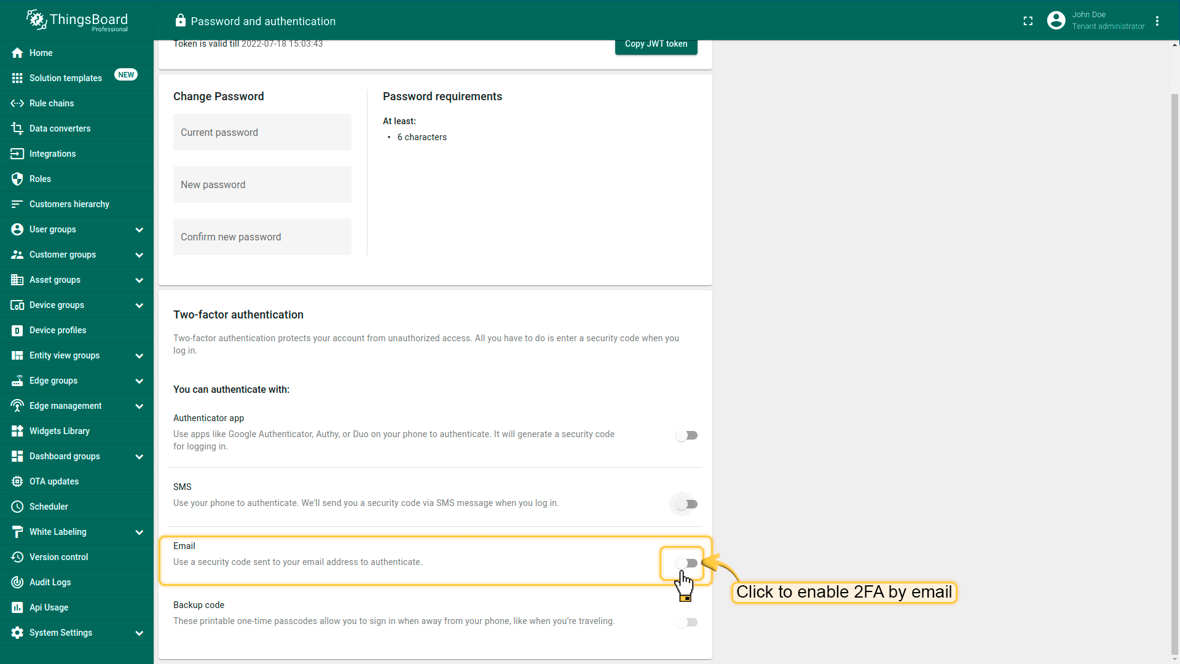This screenshot has width=1180, height=664.
Task: Click the page vertical scrollbar
Action: pos(1174,374)
